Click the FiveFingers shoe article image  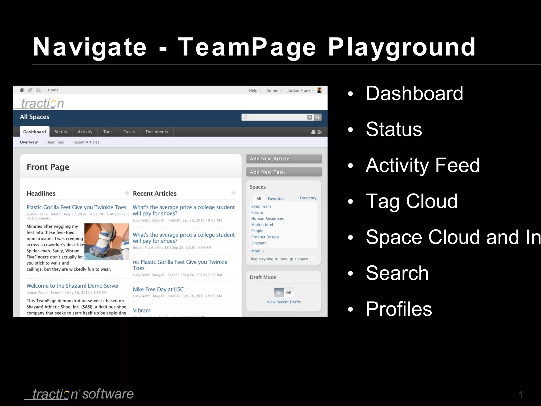click(x=107, y=242)
